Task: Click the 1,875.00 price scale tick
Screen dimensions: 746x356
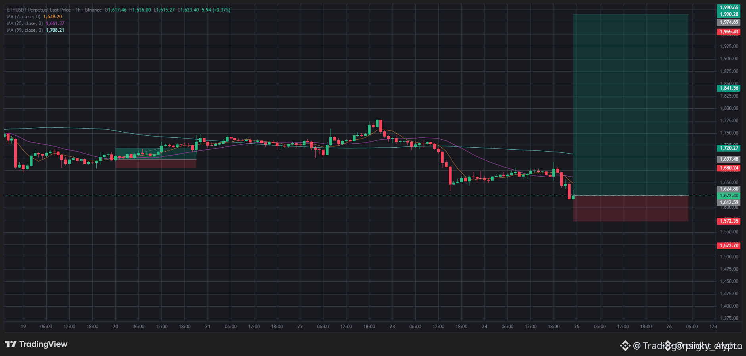Action: 729,71
